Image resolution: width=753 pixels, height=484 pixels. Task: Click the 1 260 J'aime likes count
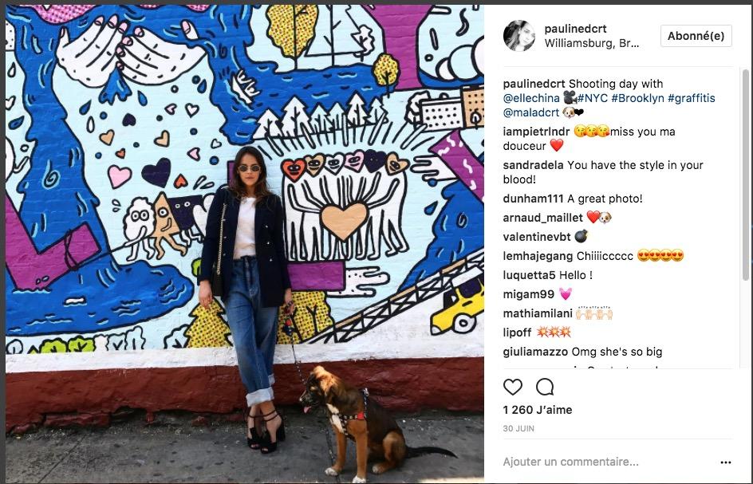pos(538,410)
